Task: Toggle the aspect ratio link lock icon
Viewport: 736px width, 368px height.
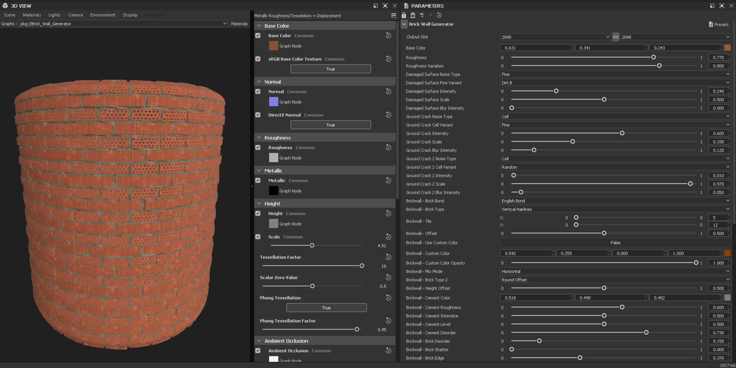Action: [x=413, y=15]
